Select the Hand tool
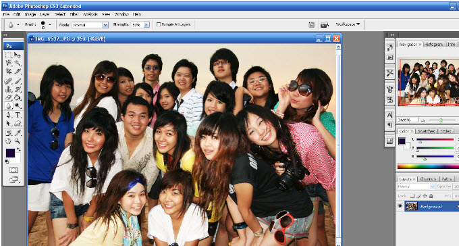The height and width of the screenshot is (246, 459). 9,141
